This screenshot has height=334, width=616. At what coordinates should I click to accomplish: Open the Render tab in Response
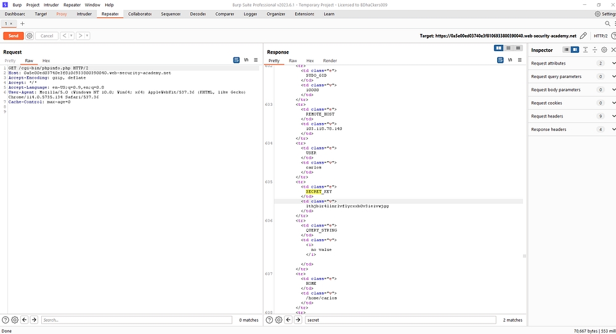click(330, 61)
